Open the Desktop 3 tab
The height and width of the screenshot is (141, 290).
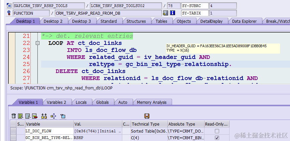(x=82, y=21)
